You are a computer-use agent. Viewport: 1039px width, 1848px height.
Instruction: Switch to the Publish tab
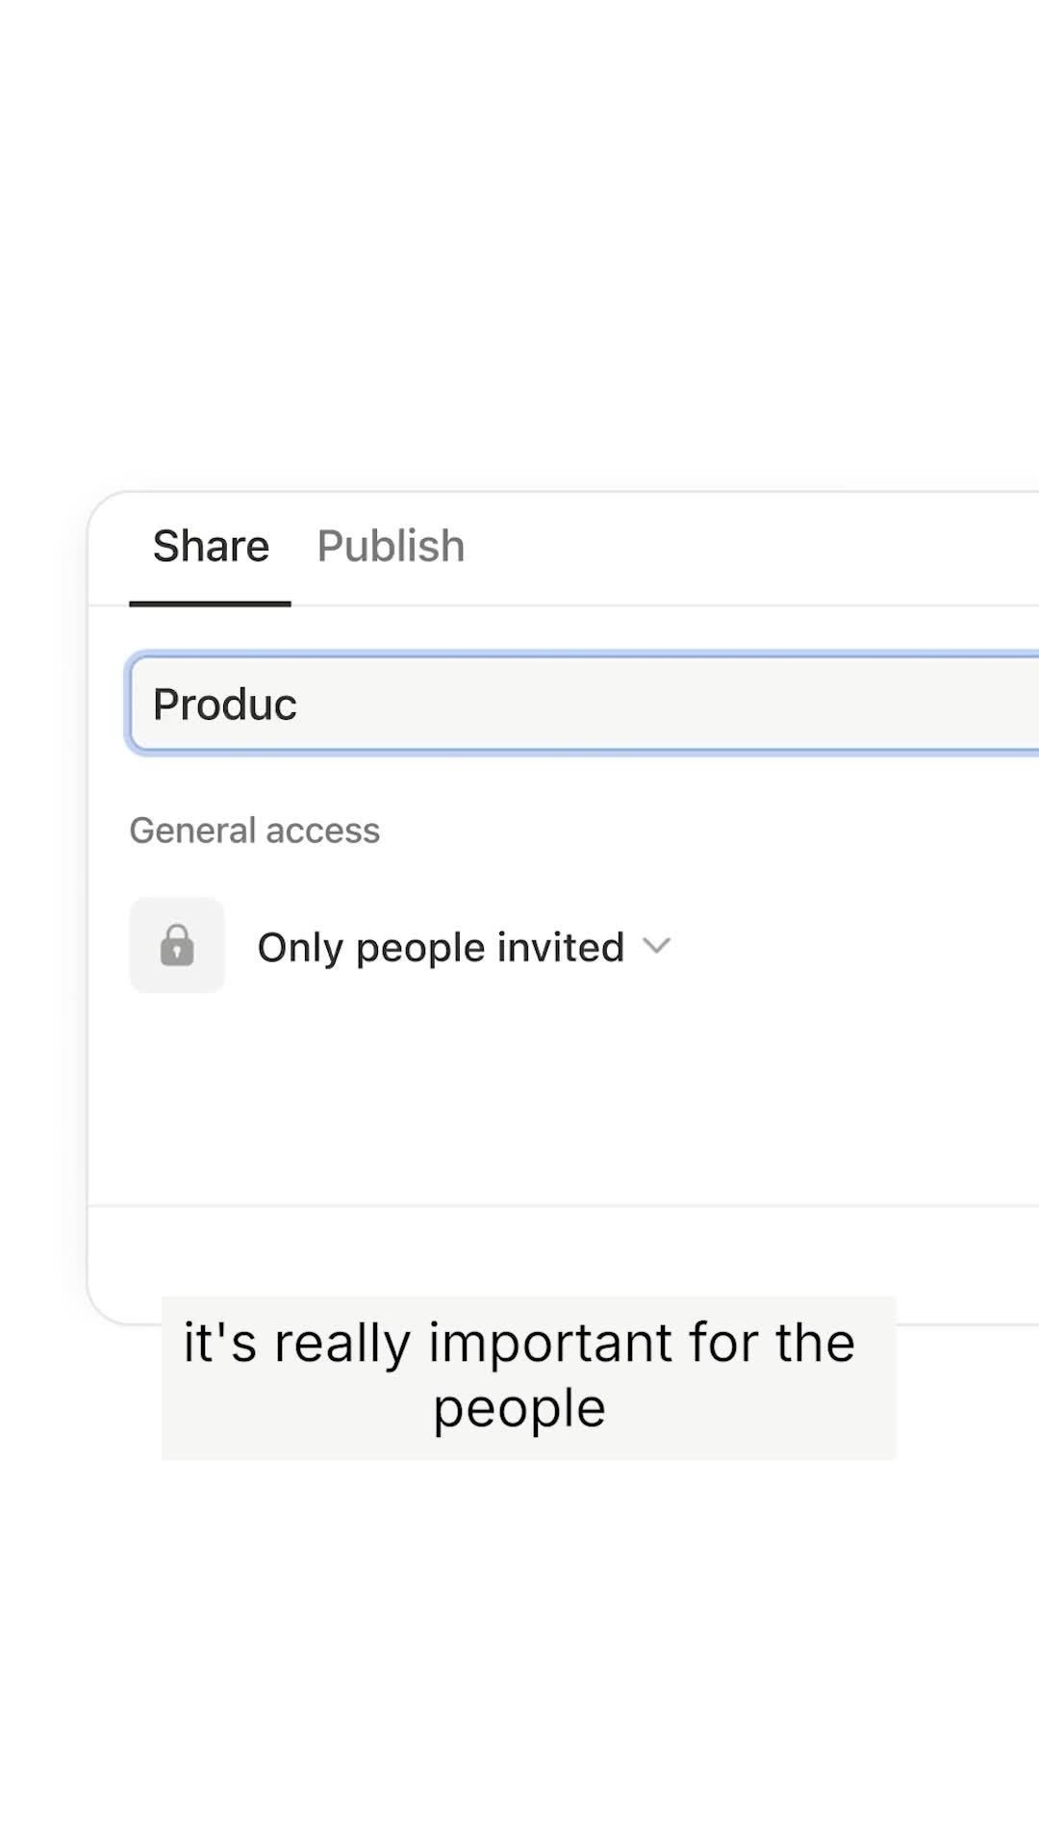[391, 547]
